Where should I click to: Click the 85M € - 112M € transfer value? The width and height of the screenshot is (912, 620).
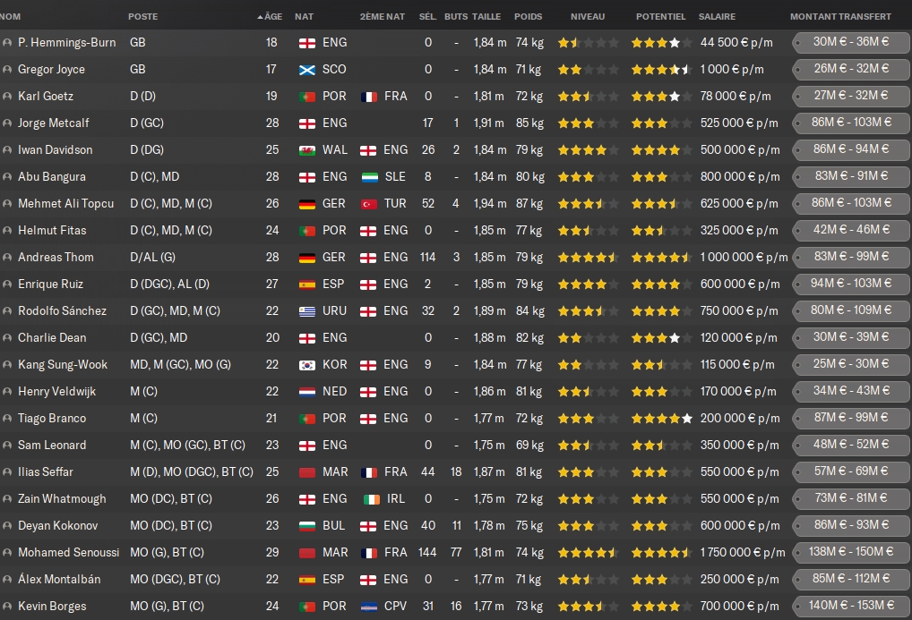pyautogui.click(x=851, y=578)
